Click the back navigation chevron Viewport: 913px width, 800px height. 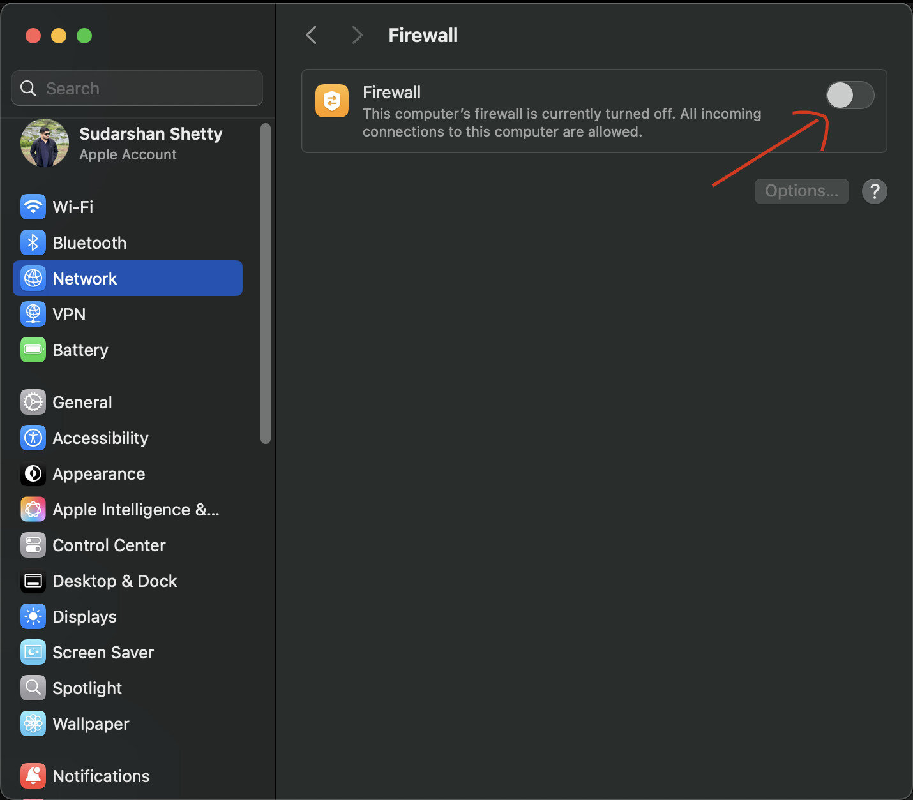312,35
